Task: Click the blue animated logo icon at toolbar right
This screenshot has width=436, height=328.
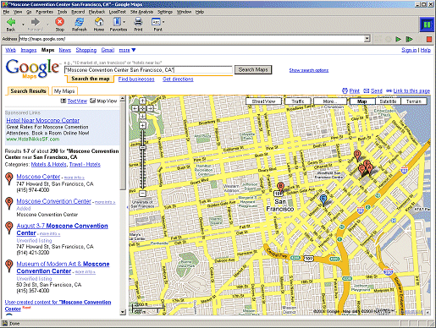Action: click(427, 25)
